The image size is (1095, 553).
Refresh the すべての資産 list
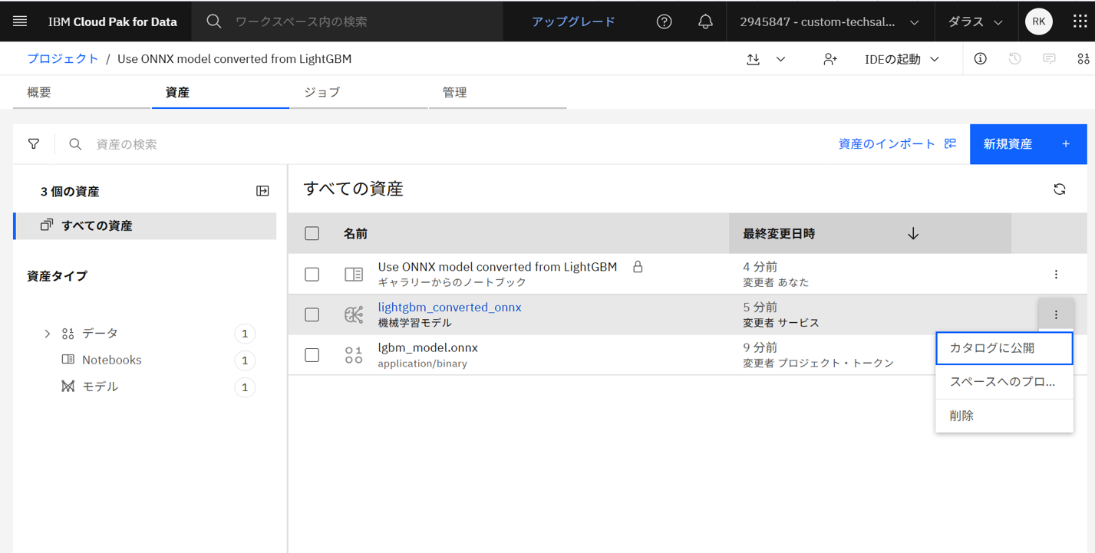pos(1059,189)
